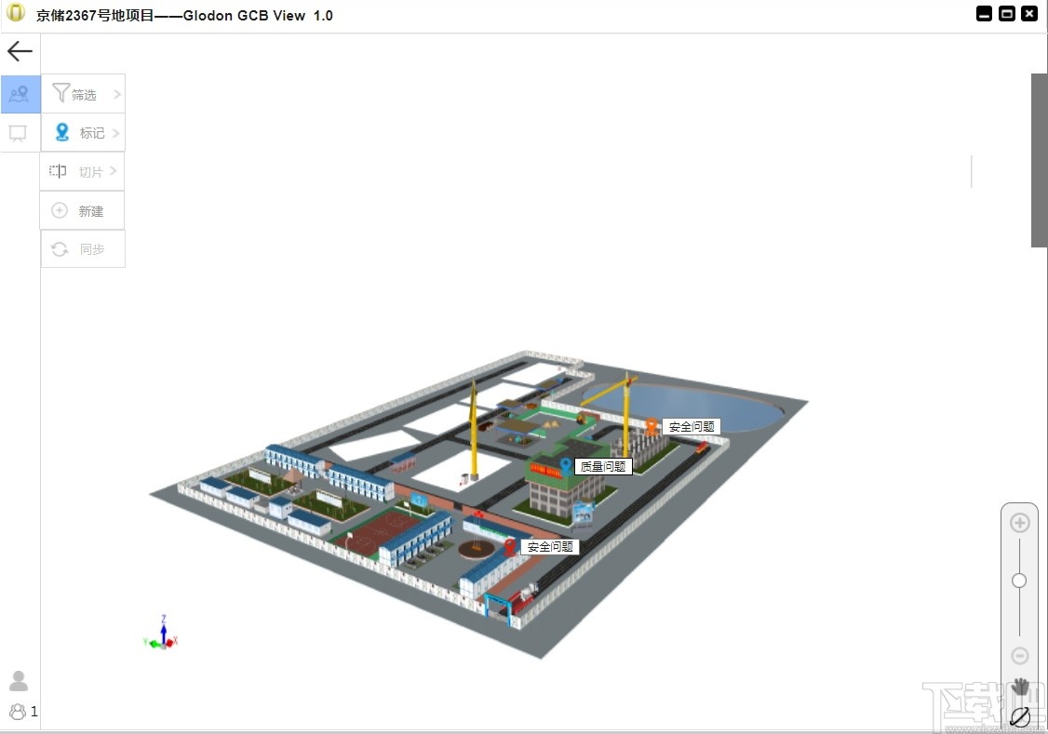Click the plus circle New icon
Screen dimensions: 1048x734
click(60, 210)
